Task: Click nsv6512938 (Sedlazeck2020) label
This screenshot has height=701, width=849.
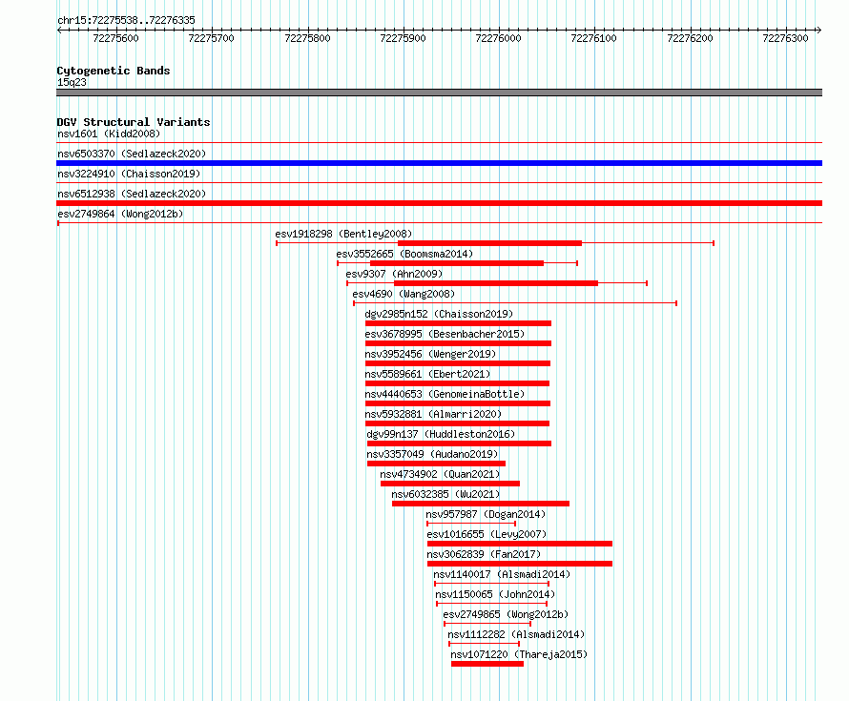Action: pyautogui.click(x=132, y=194)
